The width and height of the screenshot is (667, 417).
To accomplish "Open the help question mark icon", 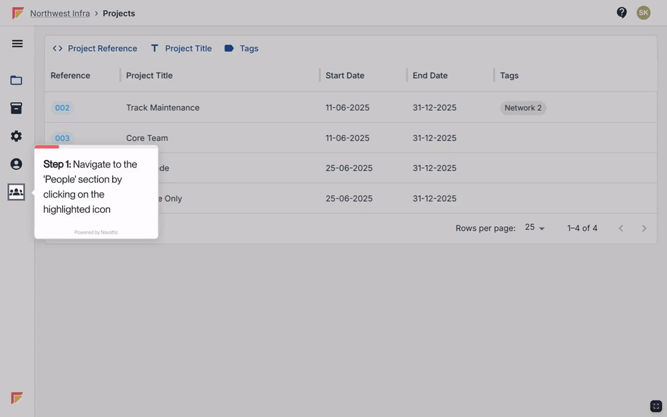I will [x=622, y=13].
